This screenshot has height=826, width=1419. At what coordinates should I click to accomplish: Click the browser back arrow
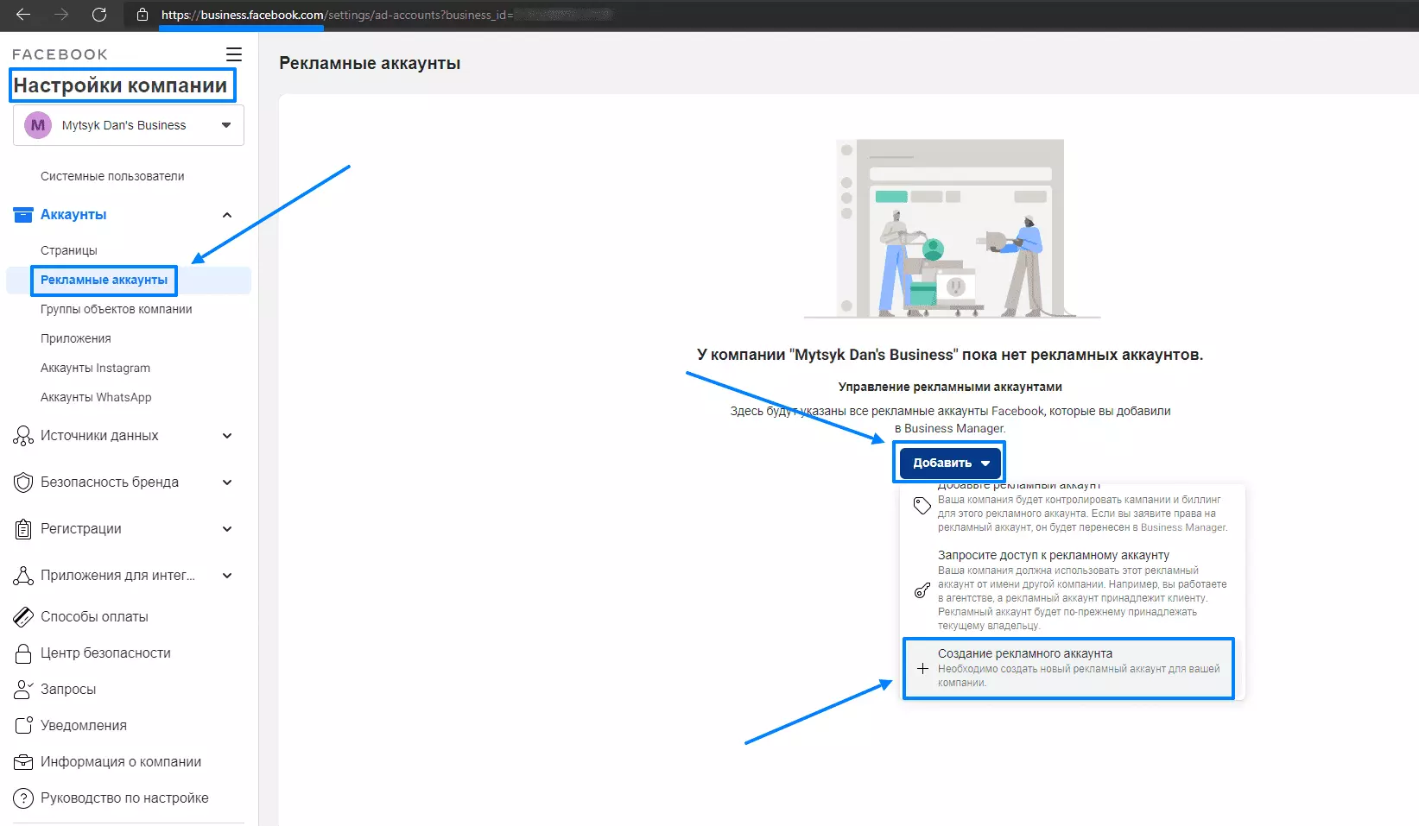[x=23, y=15]
